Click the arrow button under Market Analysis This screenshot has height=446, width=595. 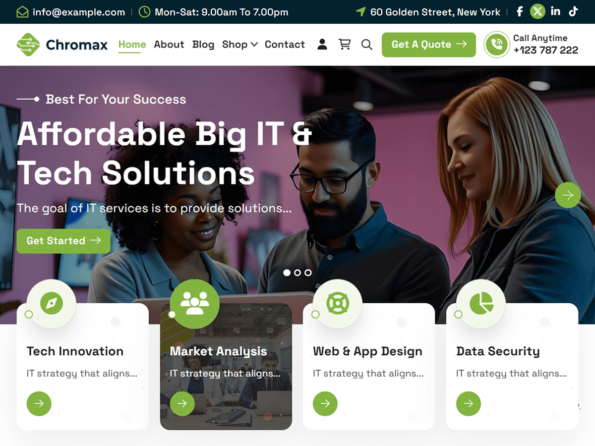pos(182,403)
